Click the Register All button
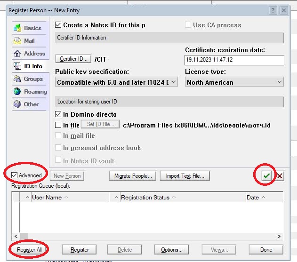The image size is (297, 262). click(29, 250)
